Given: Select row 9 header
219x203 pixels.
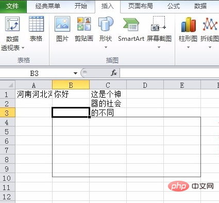Looking at the screenshot, I should (x=7, y=168).
